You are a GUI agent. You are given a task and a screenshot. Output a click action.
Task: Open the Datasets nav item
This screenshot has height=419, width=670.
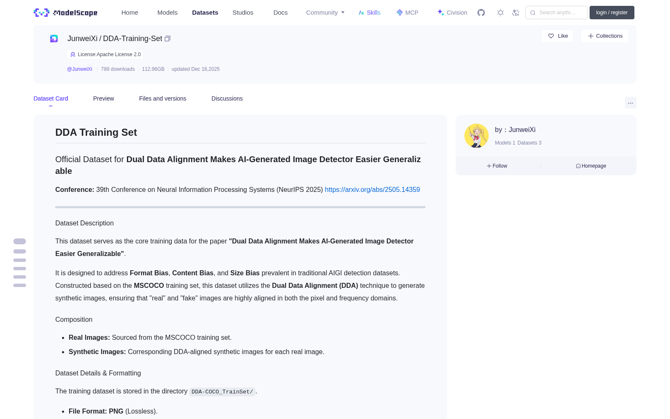tap(205, 13)
